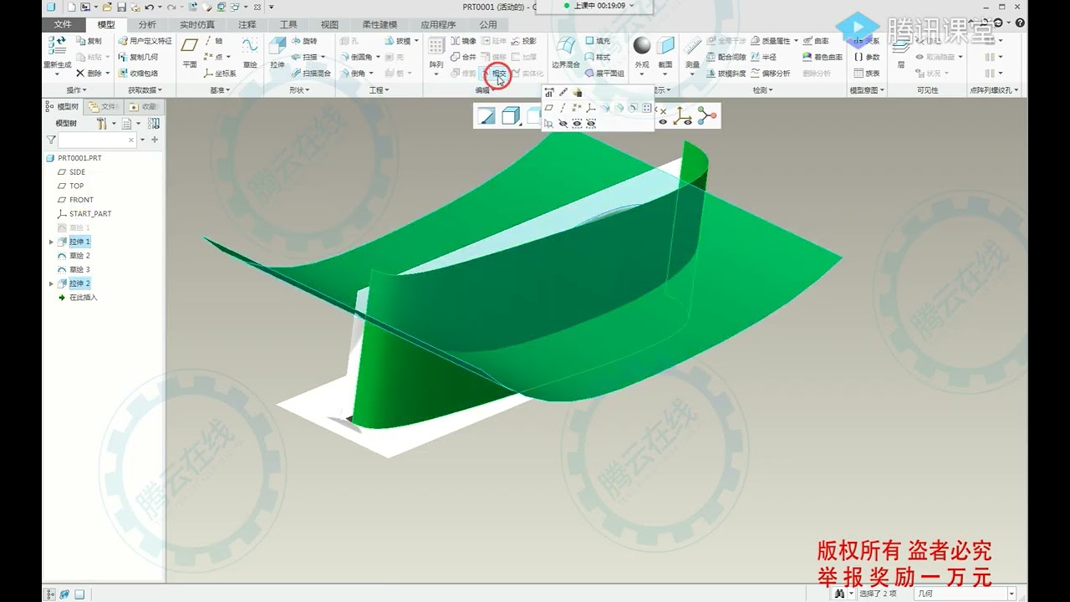Viewport: 1070px width, 602px height.
Task: Open the 倒角 (Chamfer) dropdown arrow
Action: point(371,74)
